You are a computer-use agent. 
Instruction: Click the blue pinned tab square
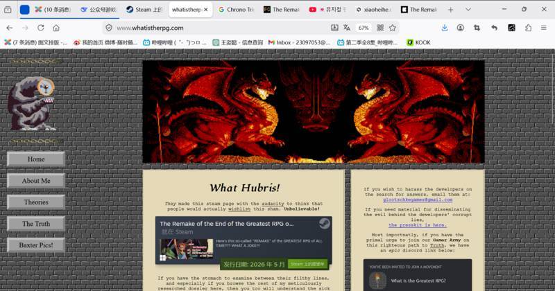[24, 10]
